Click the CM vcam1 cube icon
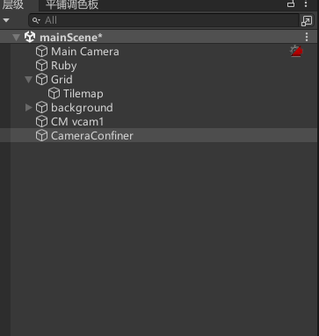319x336 pixels. pyautogui.click(x=41, y=122)
